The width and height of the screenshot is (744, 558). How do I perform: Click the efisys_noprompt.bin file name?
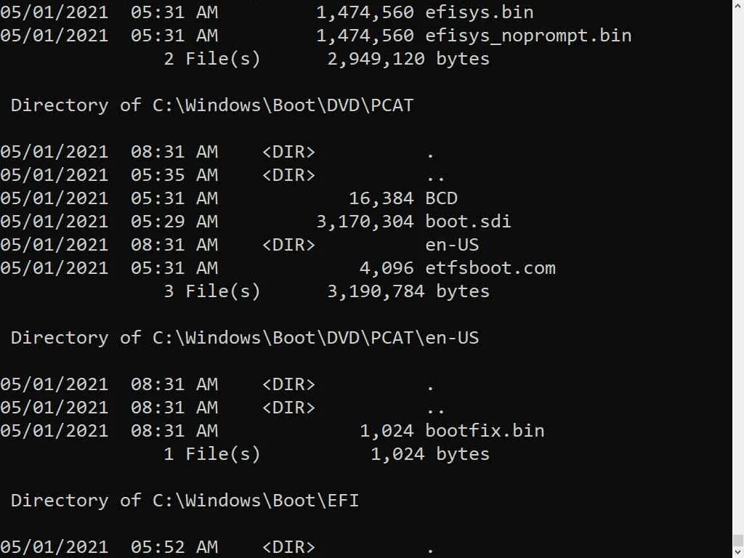tap(528, 36)
